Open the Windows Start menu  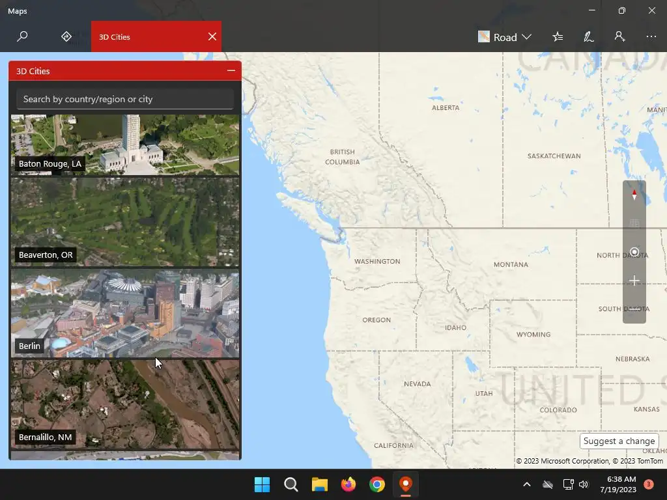[262, 484]
